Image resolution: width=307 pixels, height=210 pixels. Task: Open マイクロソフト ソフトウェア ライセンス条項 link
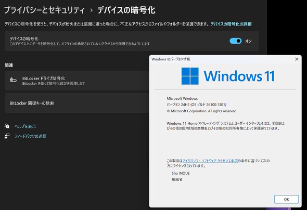point(210,161)
